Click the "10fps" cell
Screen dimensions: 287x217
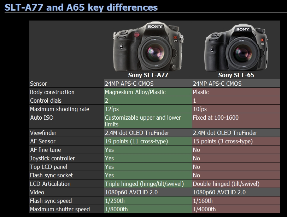236,109
